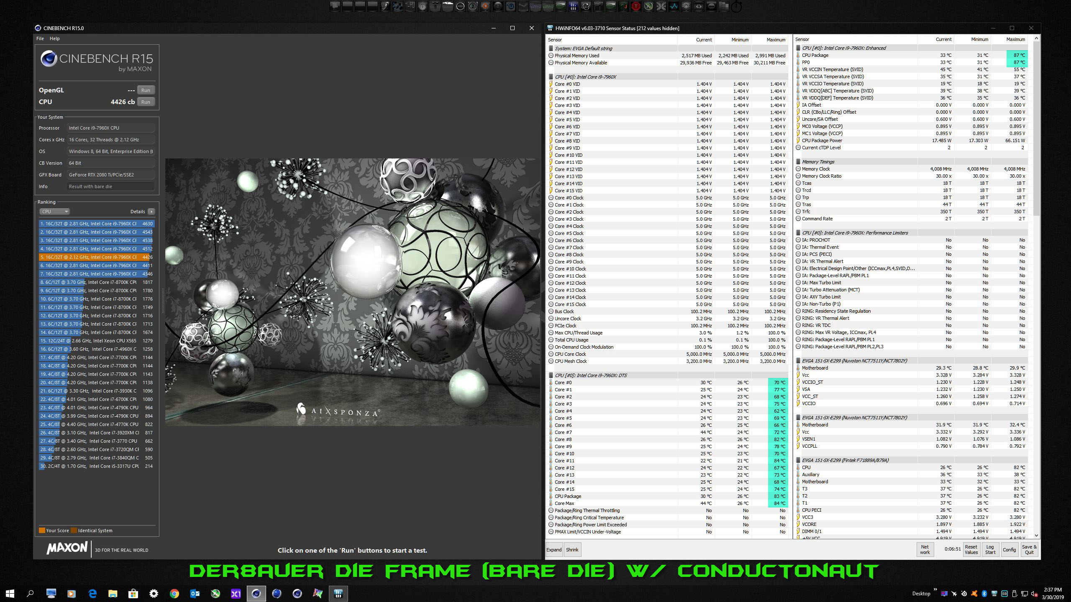Click the Shrink button in HWiNFO
The width and height of the screenshot is (1071, 602).
572,550
